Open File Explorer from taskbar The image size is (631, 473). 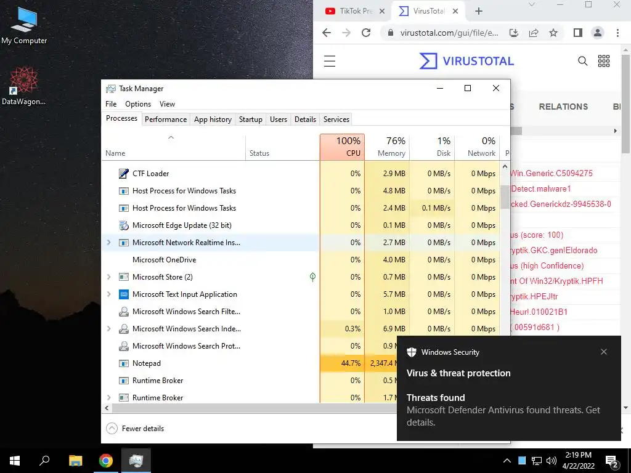75,461
